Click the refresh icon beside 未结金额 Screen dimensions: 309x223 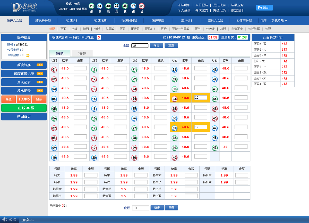tap(28, 55)
